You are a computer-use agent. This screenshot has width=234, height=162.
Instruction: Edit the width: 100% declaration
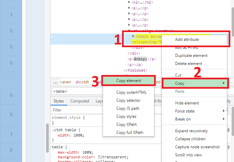71,135
